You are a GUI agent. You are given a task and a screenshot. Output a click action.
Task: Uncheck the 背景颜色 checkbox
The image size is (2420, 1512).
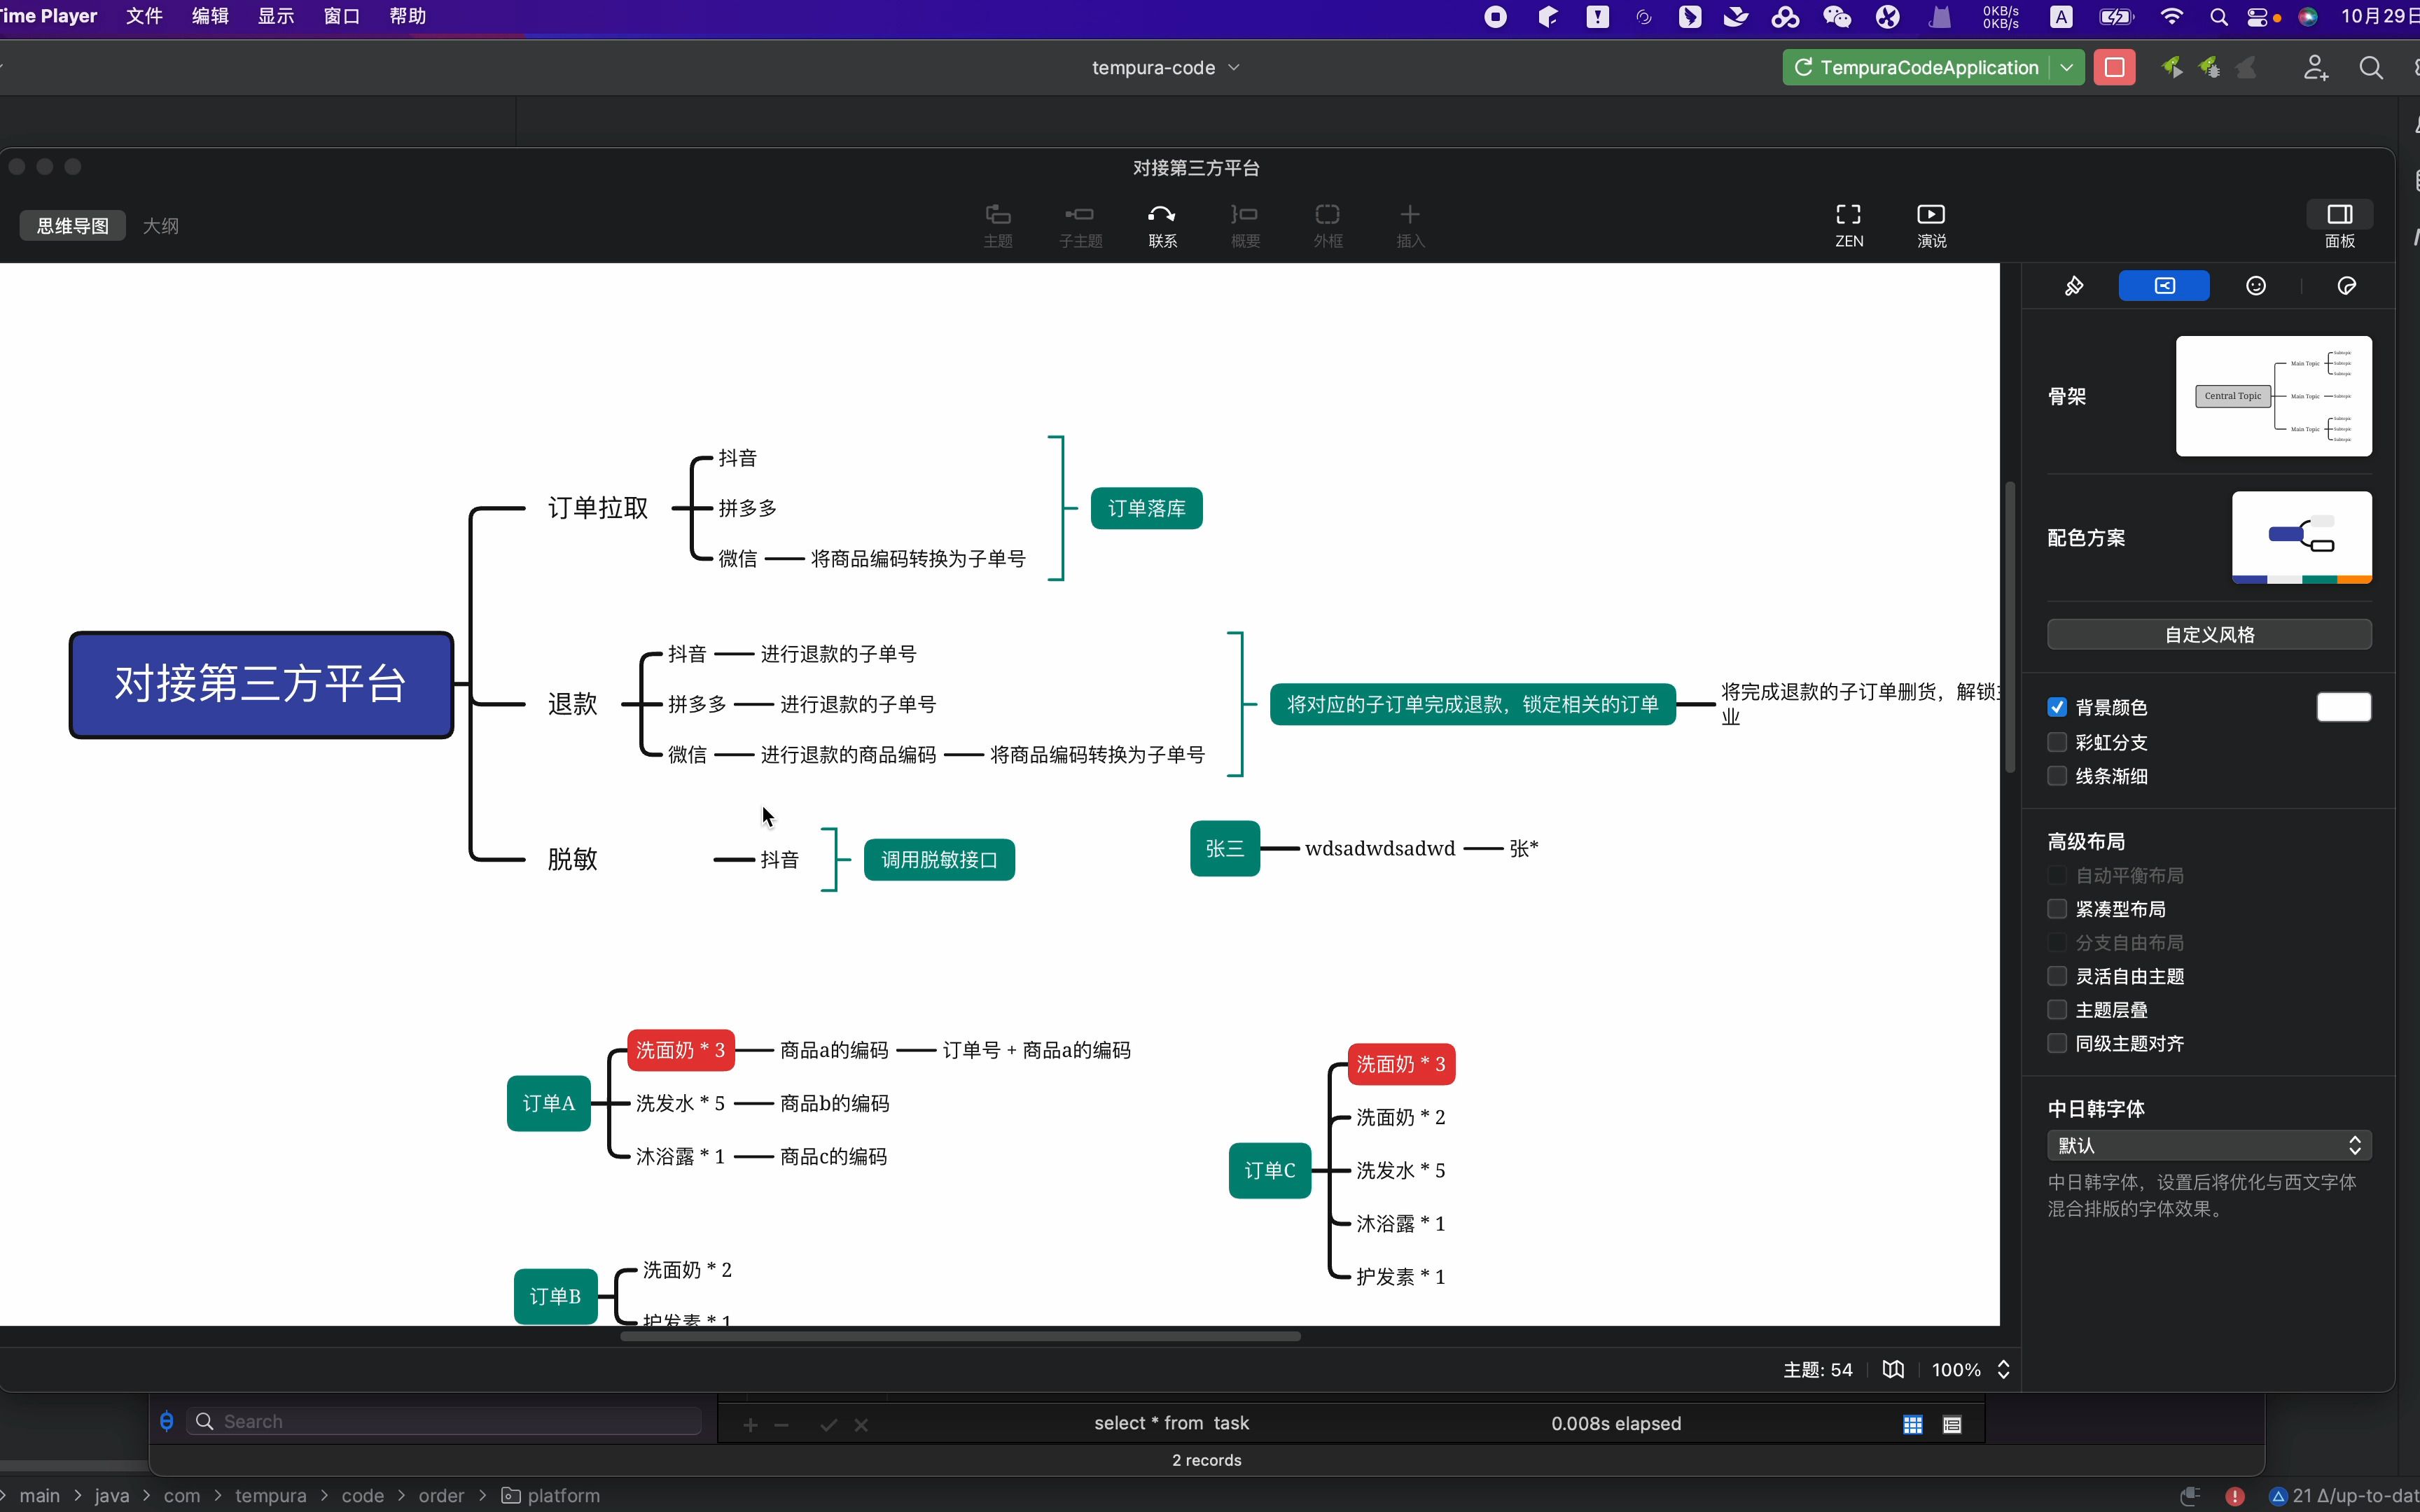pyautogui.click(x=2057, y=707)
